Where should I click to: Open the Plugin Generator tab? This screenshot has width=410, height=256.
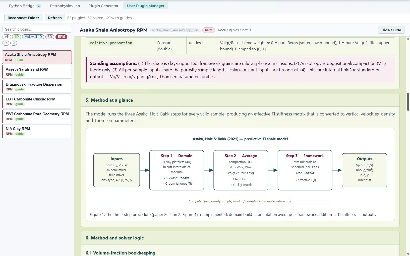[103, 6]
